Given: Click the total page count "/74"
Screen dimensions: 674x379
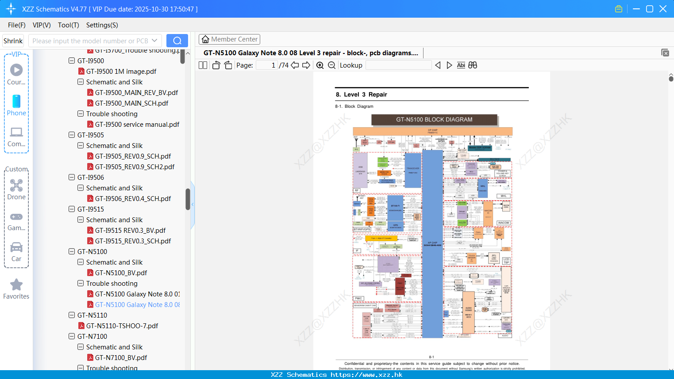Looking at the screenshot, I should coord(284,65).
